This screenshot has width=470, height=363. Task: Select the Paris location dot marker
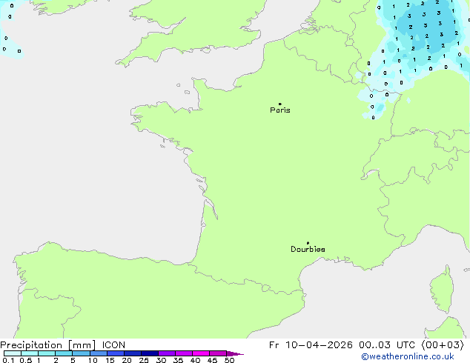[280, 104]
